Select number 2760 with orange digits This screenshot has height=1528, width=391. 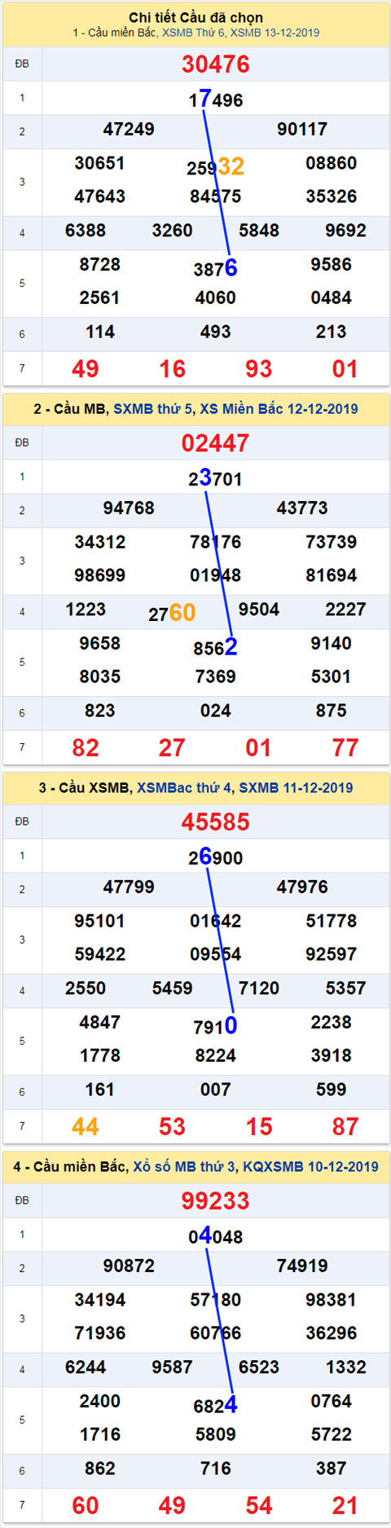[172, 613]
